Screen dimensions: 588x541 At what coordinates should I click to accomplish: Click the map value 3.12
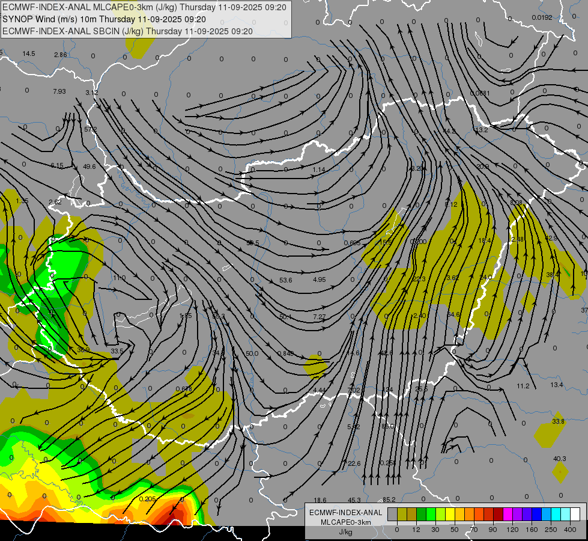tap(91, 93)
